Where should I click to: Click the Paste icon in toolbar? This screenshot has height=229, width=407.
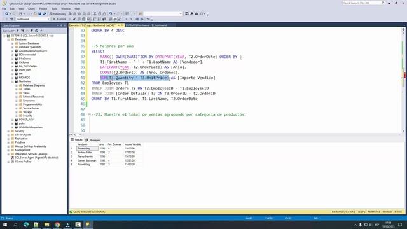pos(104,14)
